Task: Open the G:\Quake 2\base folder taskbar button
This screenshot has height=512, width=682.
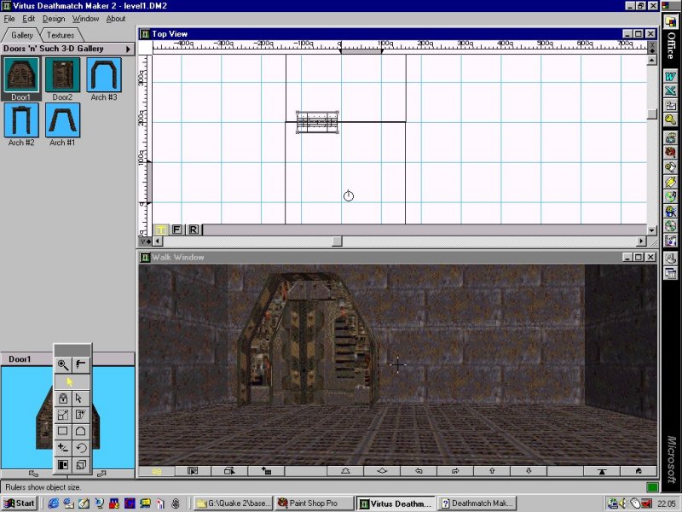Action: pos(233,503)
